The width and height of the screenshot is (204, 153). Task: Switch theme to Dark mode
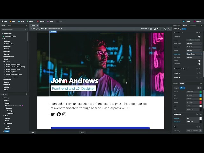pyautogui.click(x=182, y=88)
